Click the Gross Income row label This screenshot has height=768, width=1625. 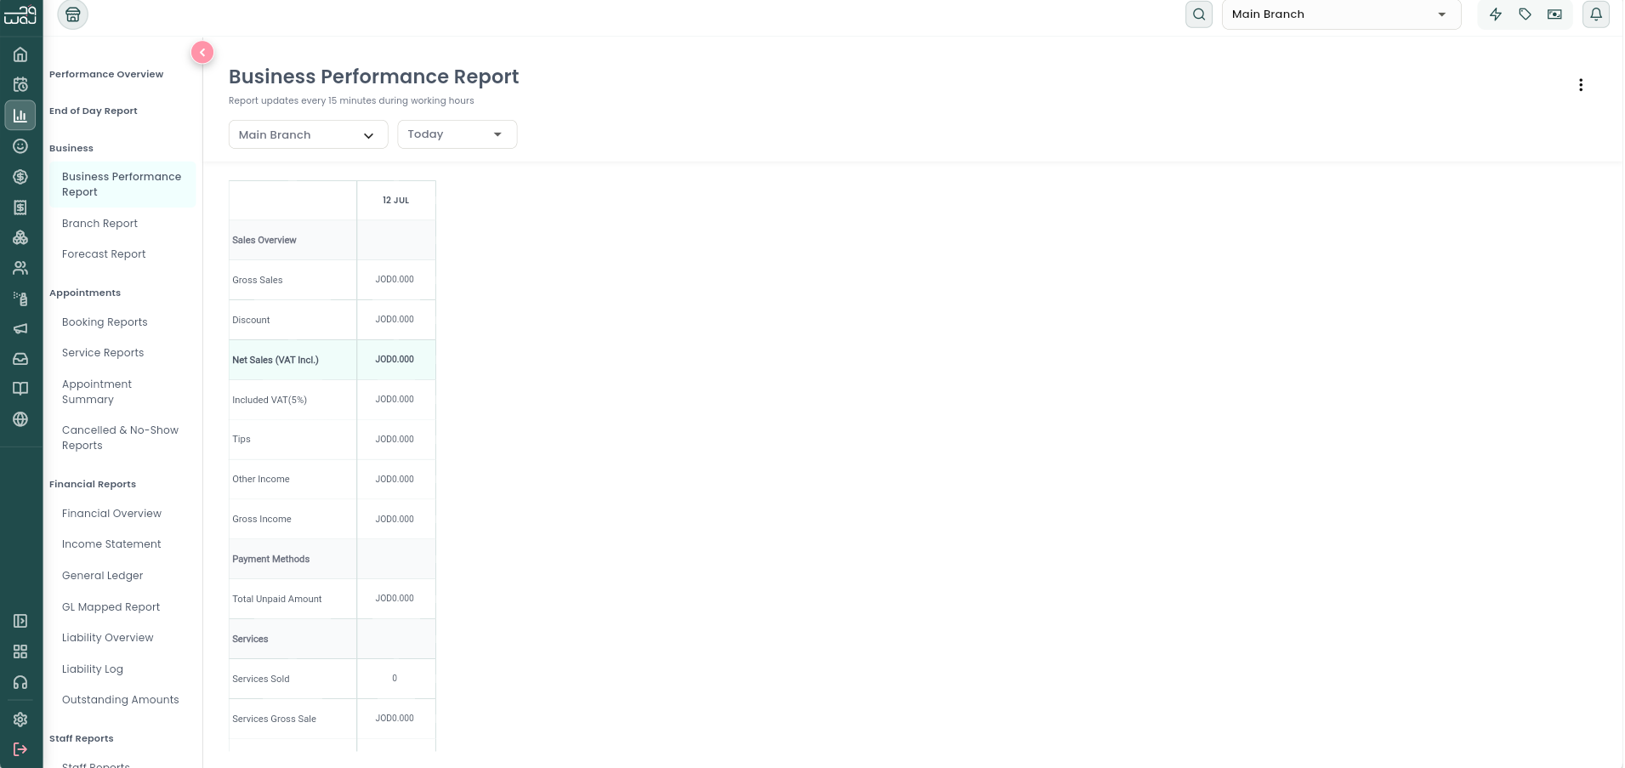(262, 520)
